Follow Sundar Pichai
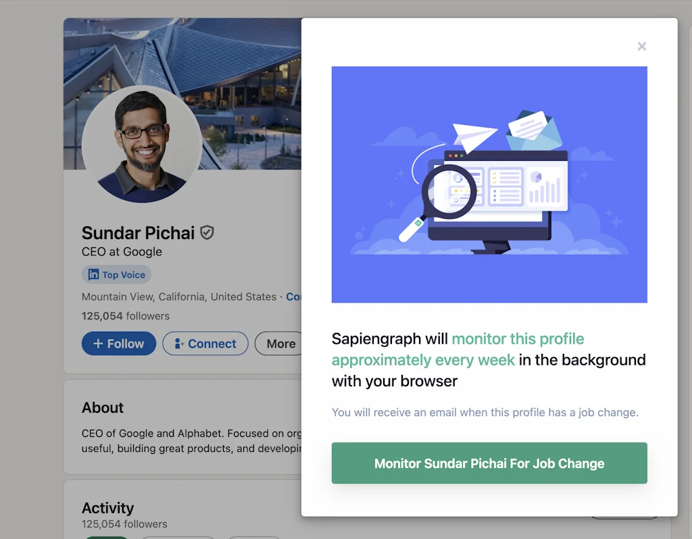The image size is (692, 539). pyautogui.click(x=119, y=343)
